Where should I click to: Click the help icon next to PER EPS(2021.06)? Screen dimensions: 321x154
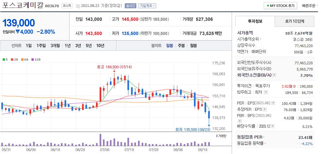(273, 104)
